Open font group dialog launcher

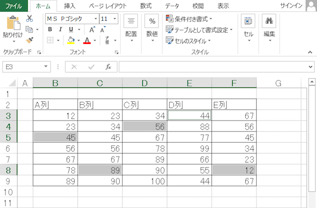[x=116, y=52]
